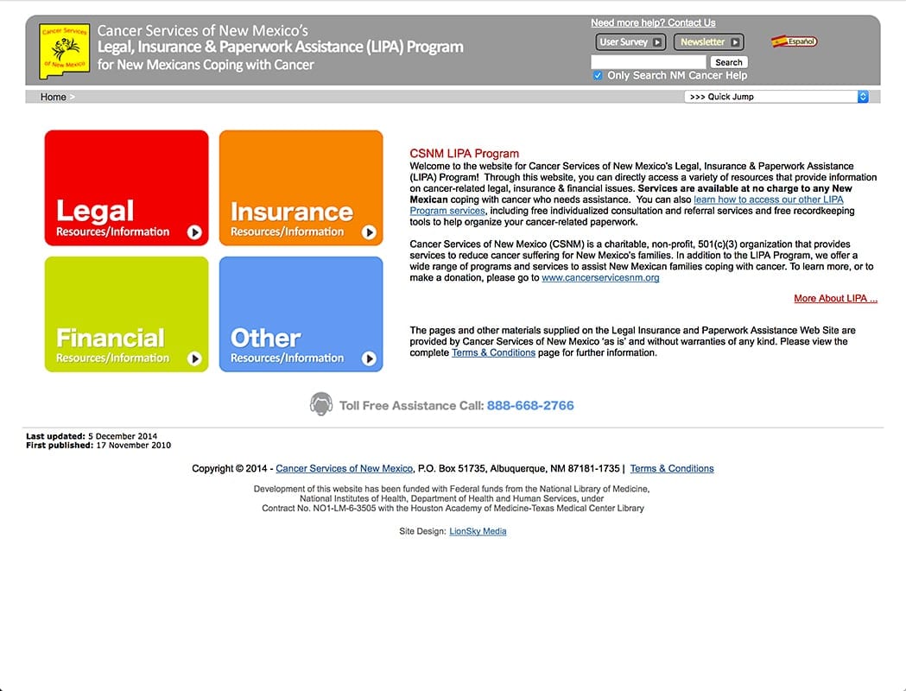Viewport: 906px width, 691px height.
Task: Open Terms & Conditions in the footer
Action: pyautogui.click(x=671, y=469)
